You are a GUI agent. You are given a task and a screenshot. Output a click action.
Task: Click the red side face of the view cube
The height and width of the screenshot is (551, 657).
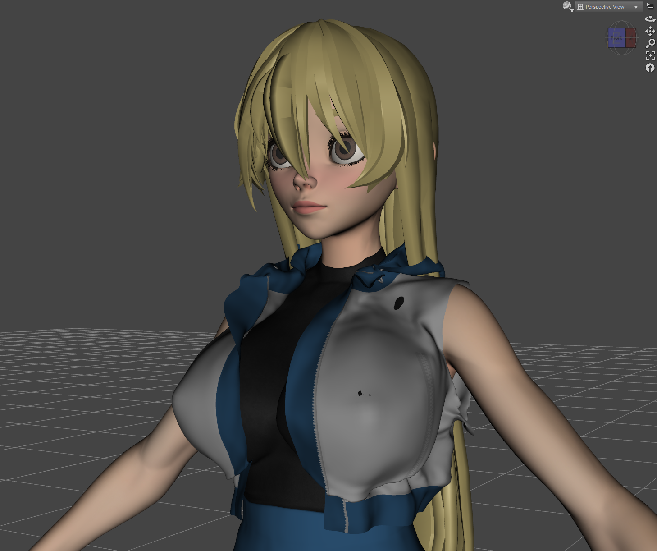(631, 38)
